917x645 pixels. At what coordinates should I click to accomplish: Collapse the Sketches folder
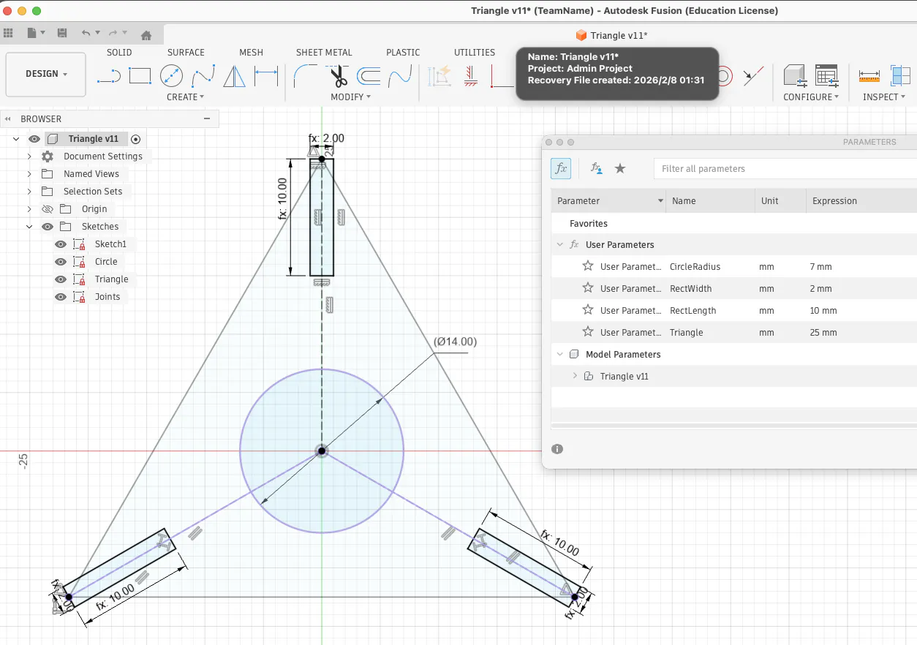(29, 227)
